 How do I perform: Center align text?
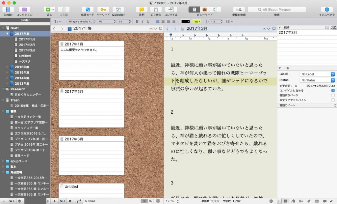pos(163,21)
